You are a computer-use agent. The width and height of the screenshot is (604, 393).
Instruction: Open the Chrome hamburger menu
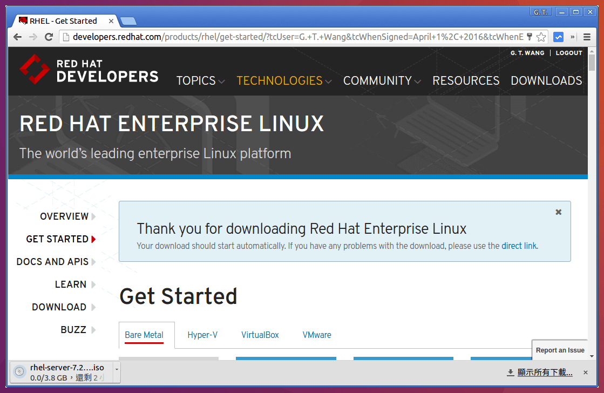tap(587, 37)
